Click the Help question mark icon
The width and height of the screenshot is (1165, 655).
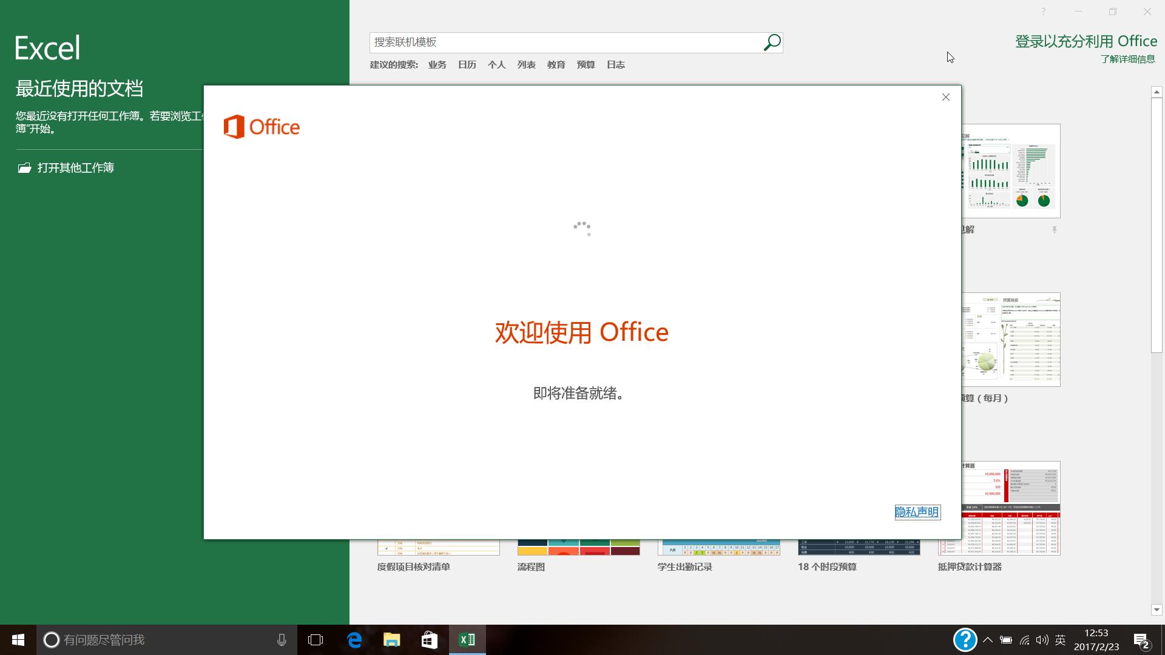click(1043, 12)
